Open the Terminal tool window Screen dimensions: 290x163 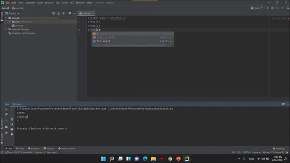tap(49, 149)
